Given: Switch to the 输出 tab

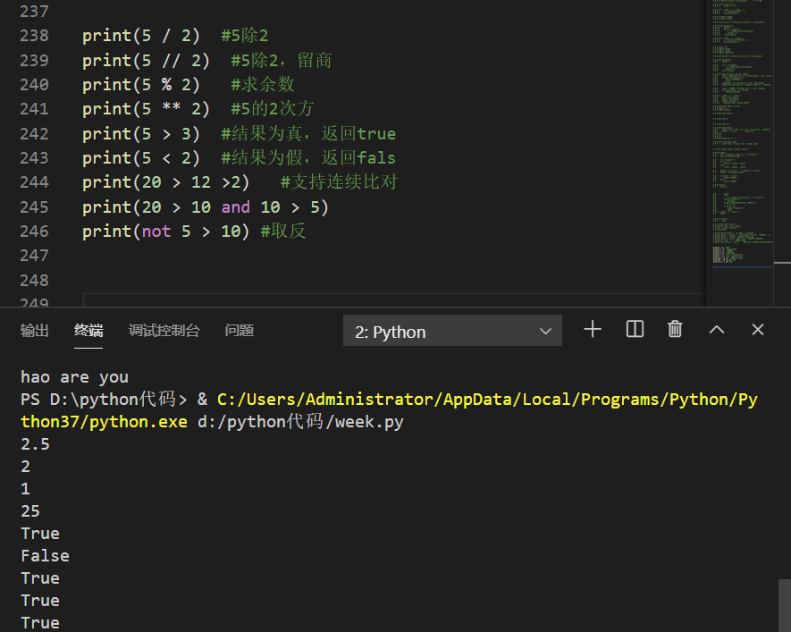Looking at the screenshot, I should click(35, 331).
